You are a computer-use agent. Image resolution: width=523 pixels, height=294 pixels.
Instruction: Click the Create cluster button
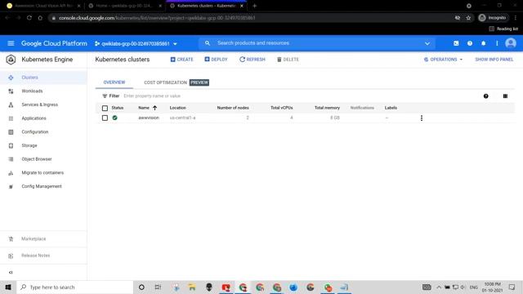(x=181, y=60)
